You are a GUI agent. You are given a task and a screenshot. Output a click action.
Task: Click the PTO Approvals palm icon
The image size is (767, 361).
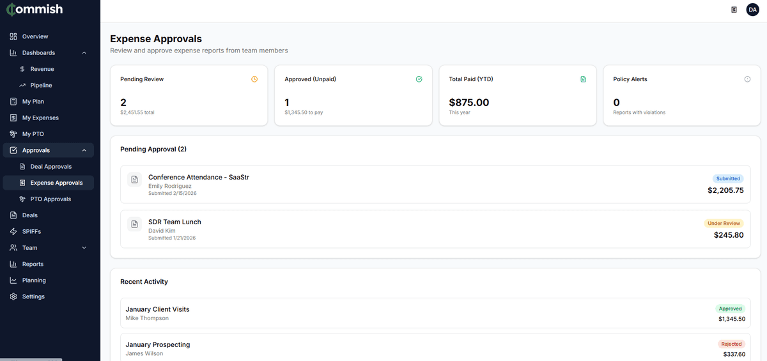[x=22, y=199]
